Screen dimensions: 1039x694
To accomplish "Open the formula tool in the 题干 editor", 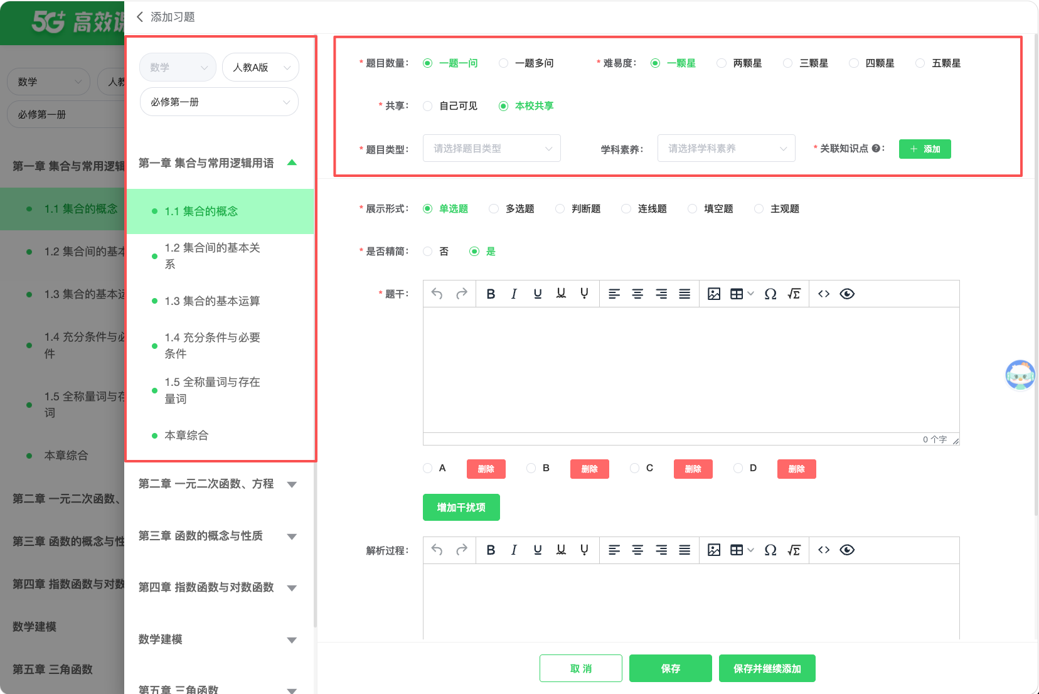I will coord(794,294).
